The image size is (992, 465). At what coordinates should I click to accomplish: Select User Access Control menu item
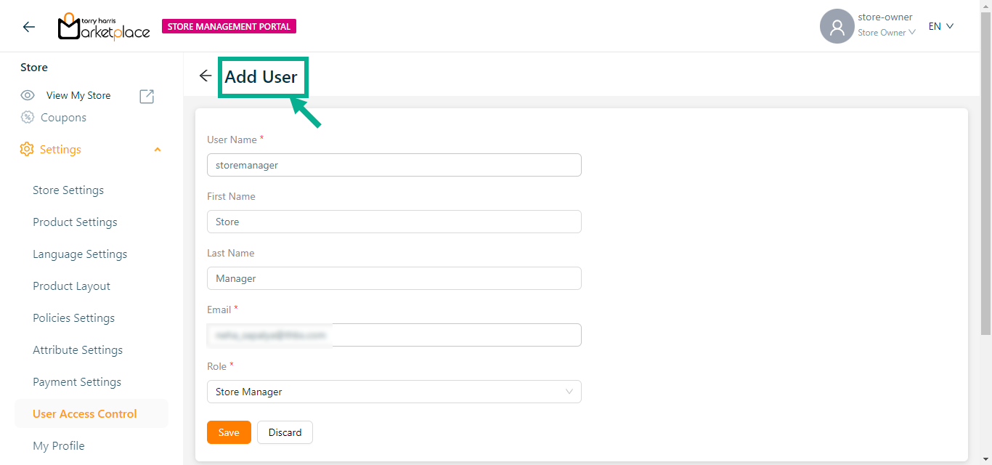point(85,414)
